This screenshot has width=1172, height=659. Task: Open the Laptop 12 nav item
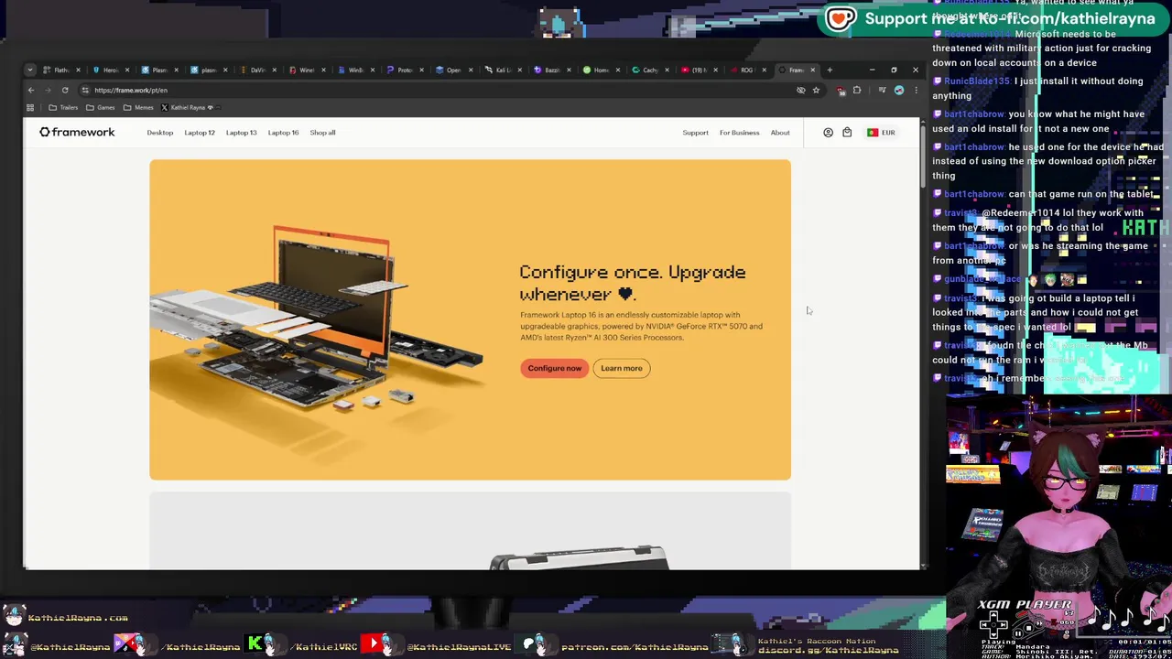pos(200,133)
